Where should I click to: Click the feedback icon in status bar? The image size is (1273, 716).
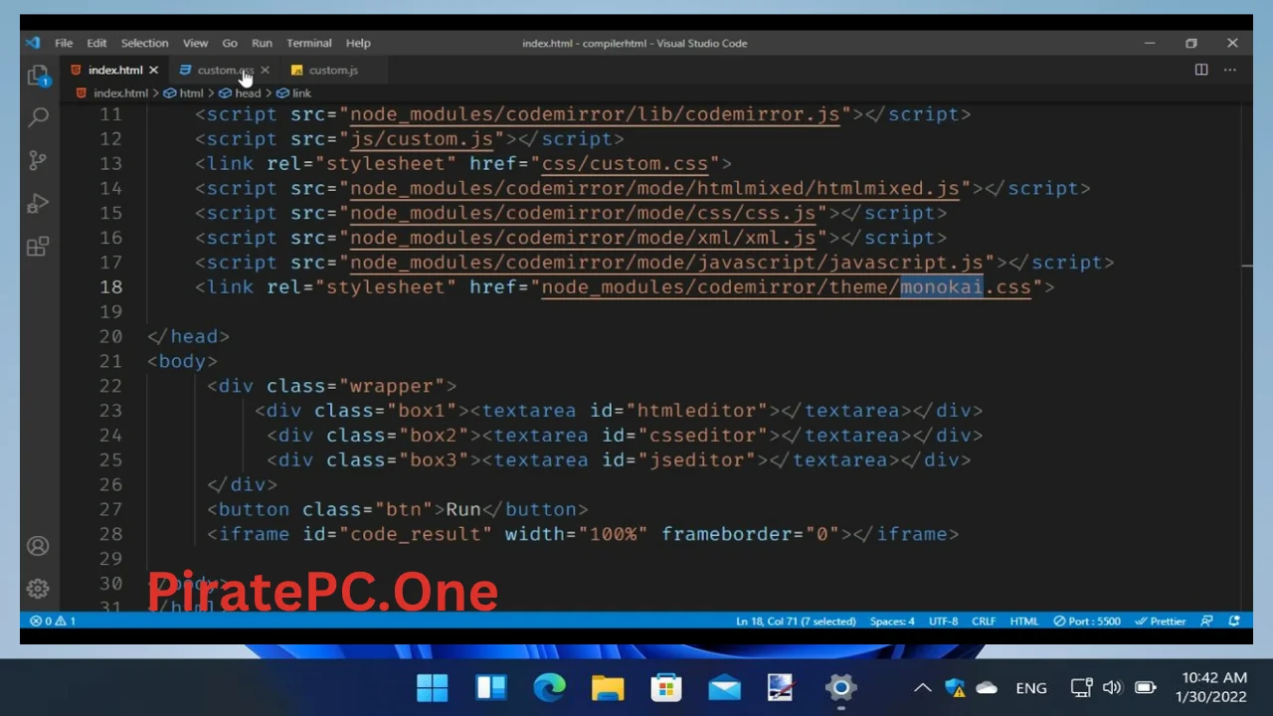point(1206,621)
